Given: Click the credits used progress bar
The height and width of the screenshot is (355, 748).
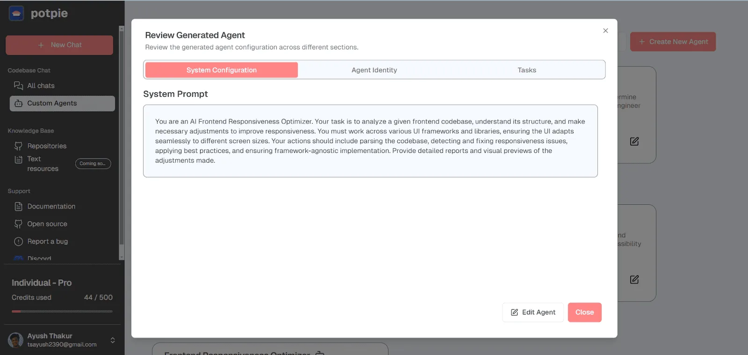Looking at the screenshot, I should (x=62, y=311).
